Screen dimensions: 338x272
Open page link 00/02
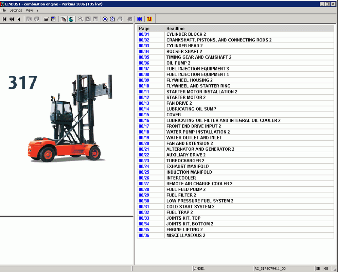click(144, 40)
